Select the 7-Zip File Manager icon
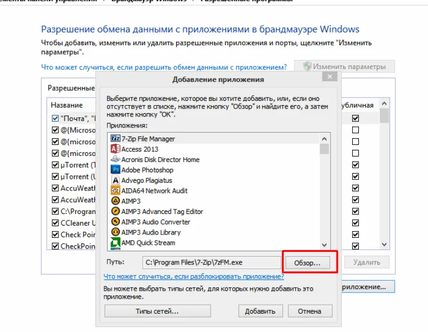This screenshot has width=428, height=332. point(115,138)
